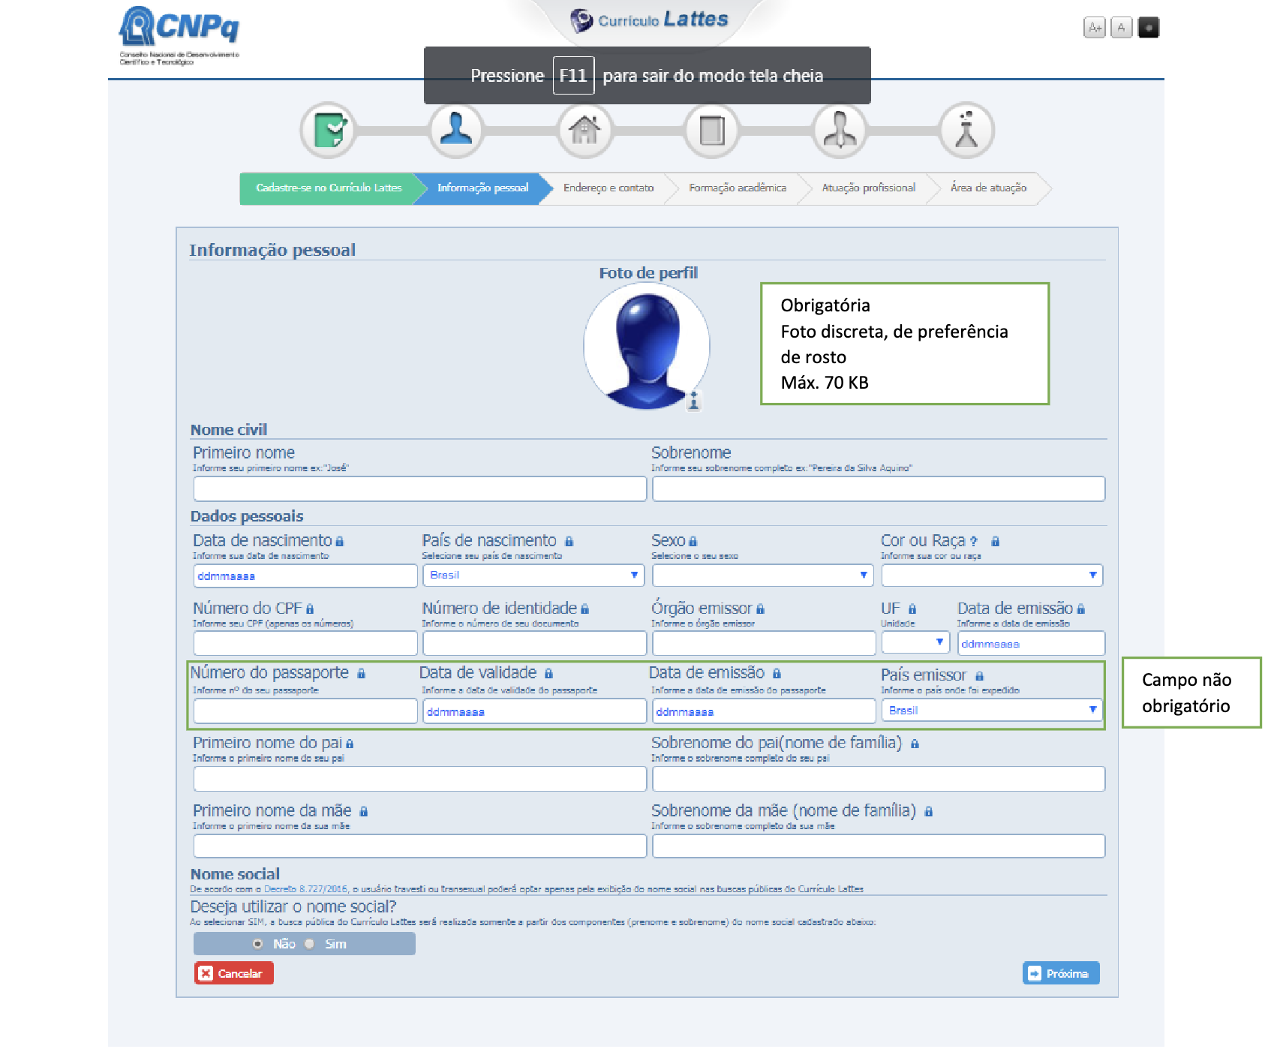1268x1061 pixels.
Task: Click the professional activity step icon
Action: pos(839,131)
